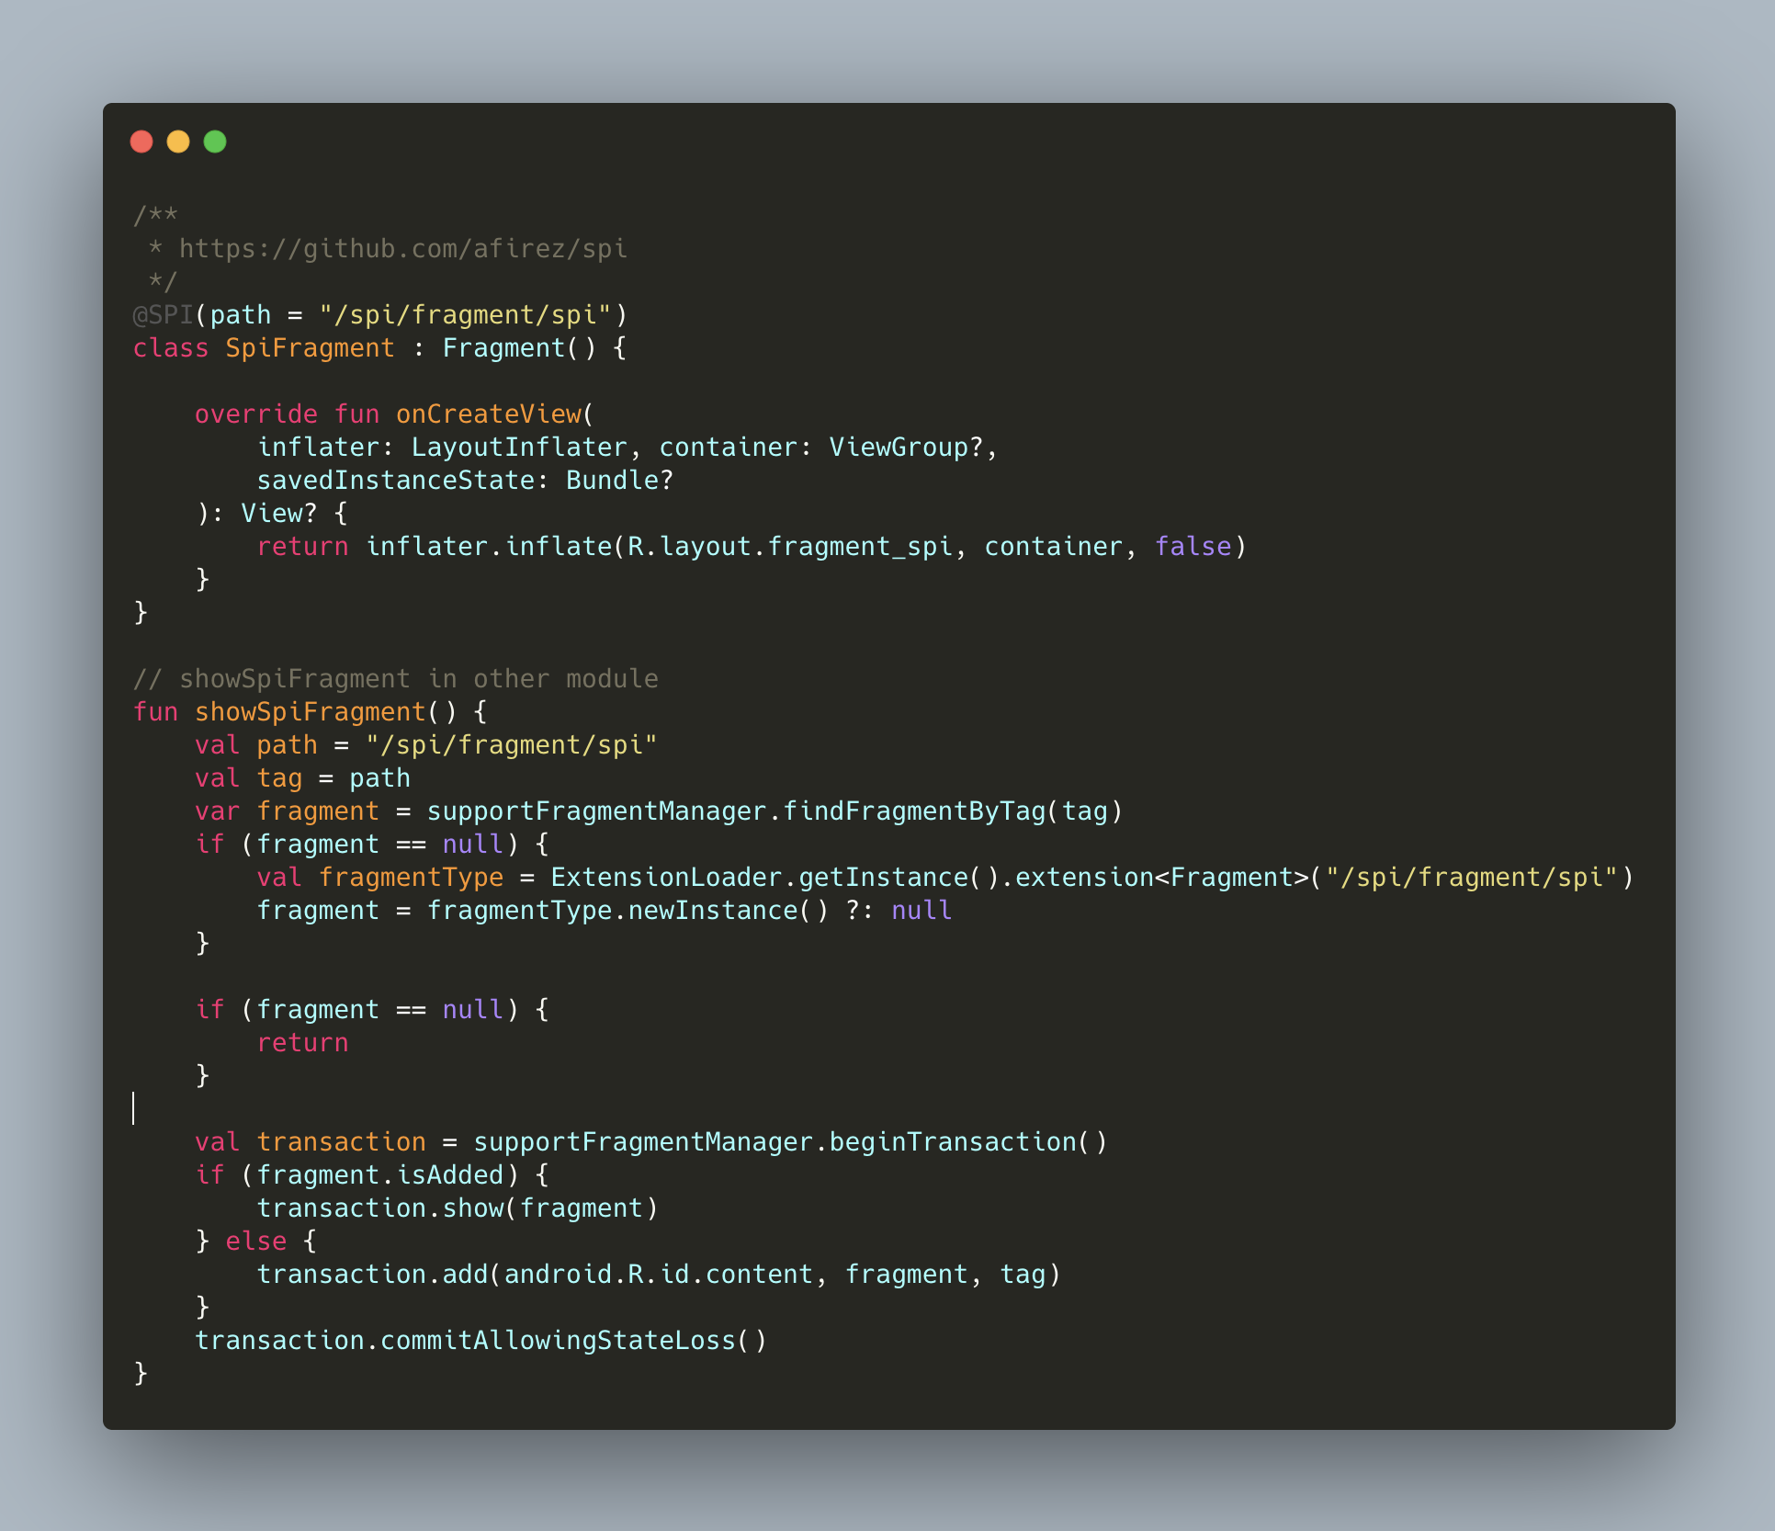Click the yellow minimize window dot
Viewport: 1775px width, 1531px height.
pos(178,142)
